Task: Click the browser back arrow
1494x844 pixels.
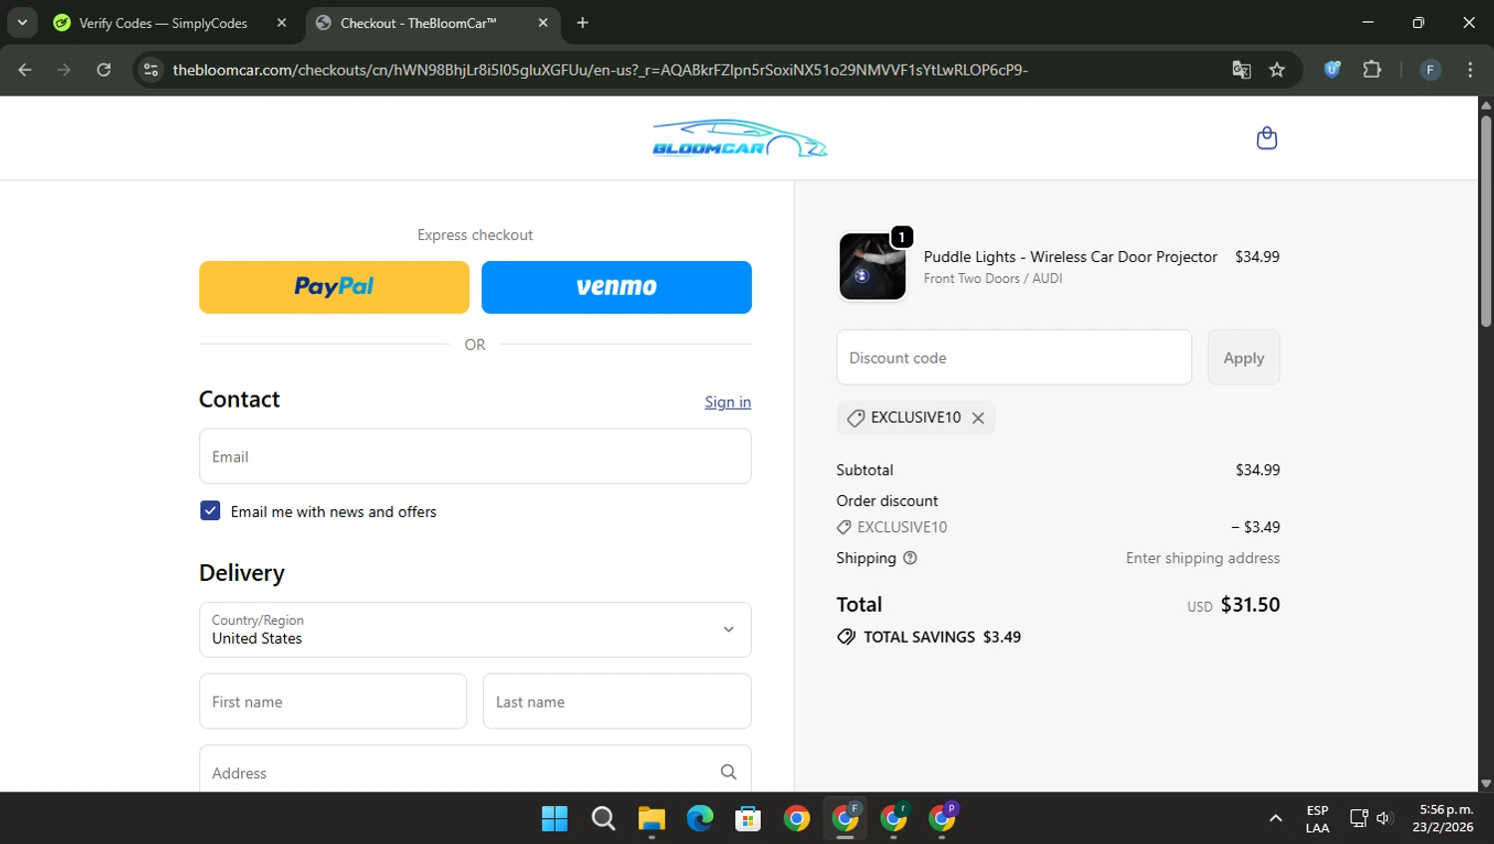Action: (x=25, y=70)
